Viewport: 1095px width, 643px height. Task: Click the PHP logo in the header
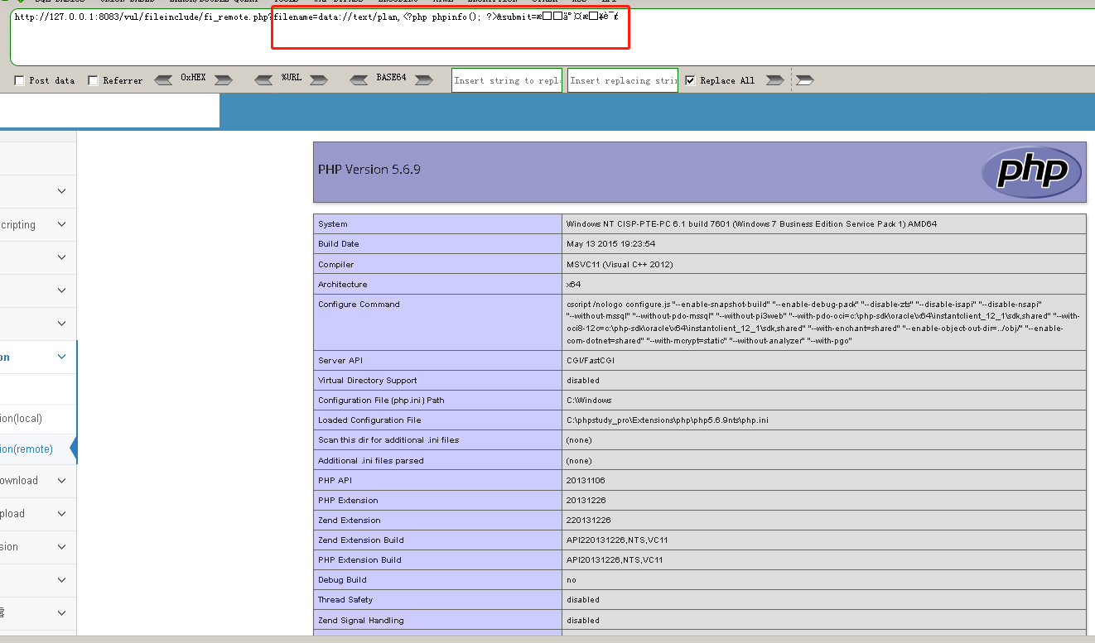pos(1030,172)
